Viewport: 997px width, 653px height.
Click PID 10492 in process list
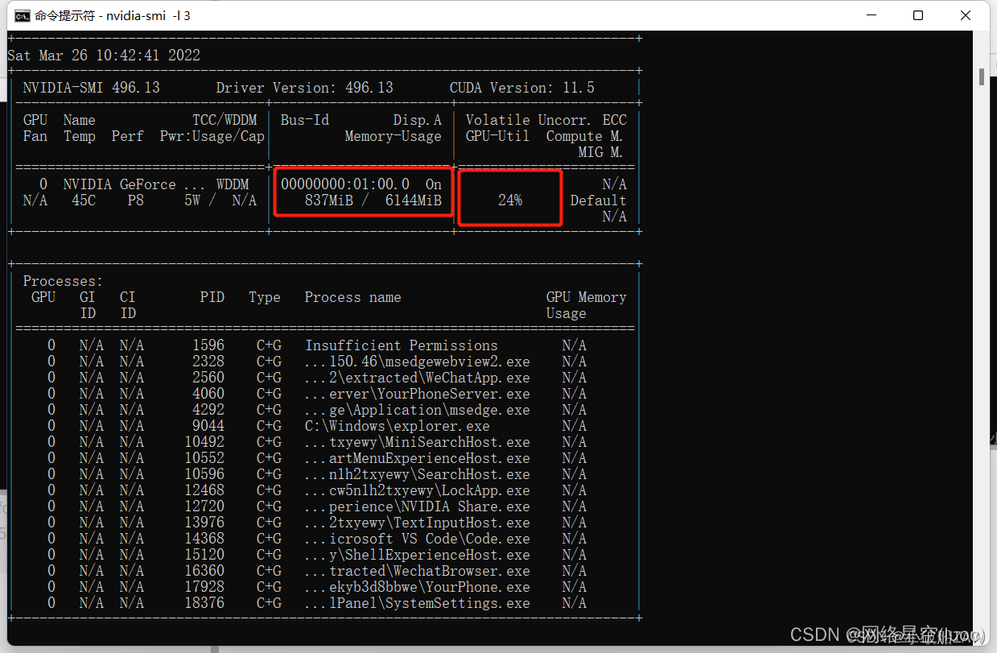click(204, 442)
